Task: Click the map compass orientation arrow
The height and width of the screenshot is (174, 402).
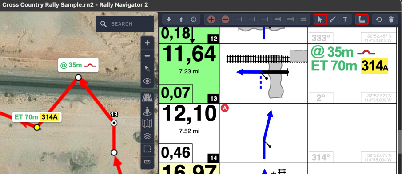Action: click(x=147, y=69)
